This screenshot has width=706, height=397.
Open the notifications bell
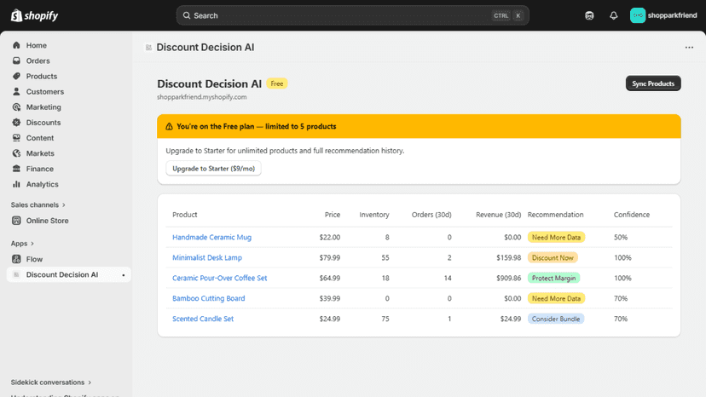[x=614, y=15]
